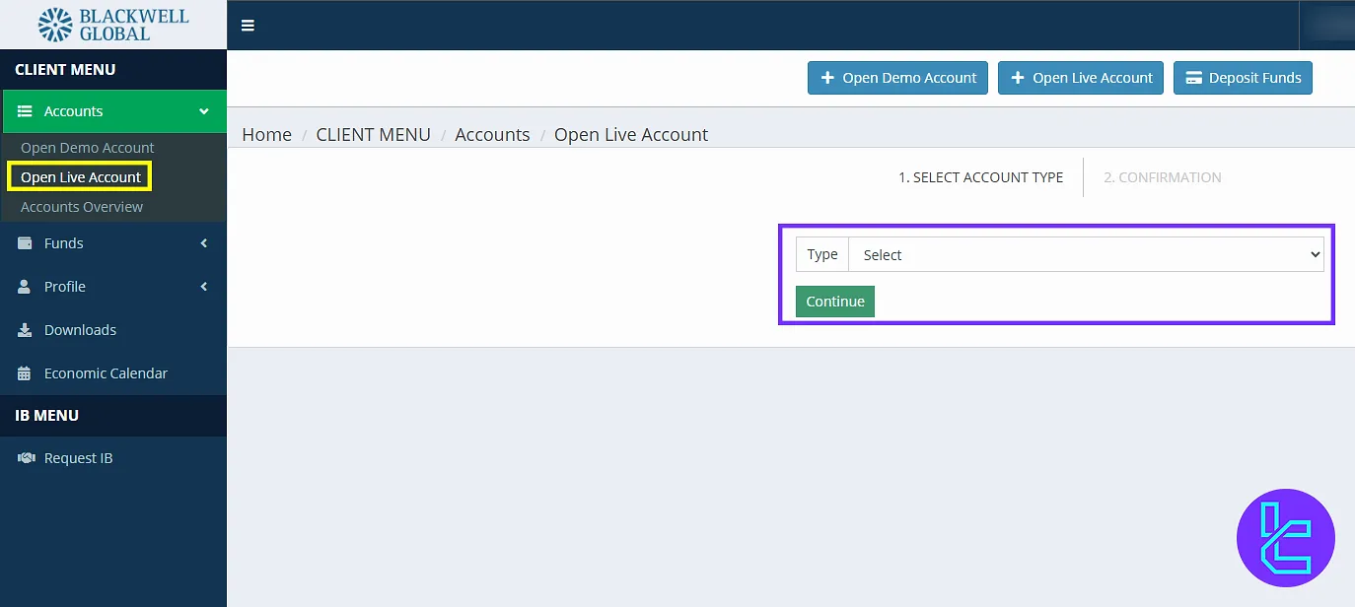This screenshot has width=1355, height=607.
Task: Click the Blackwell Global logo
Action: click(x=113, y=25)
